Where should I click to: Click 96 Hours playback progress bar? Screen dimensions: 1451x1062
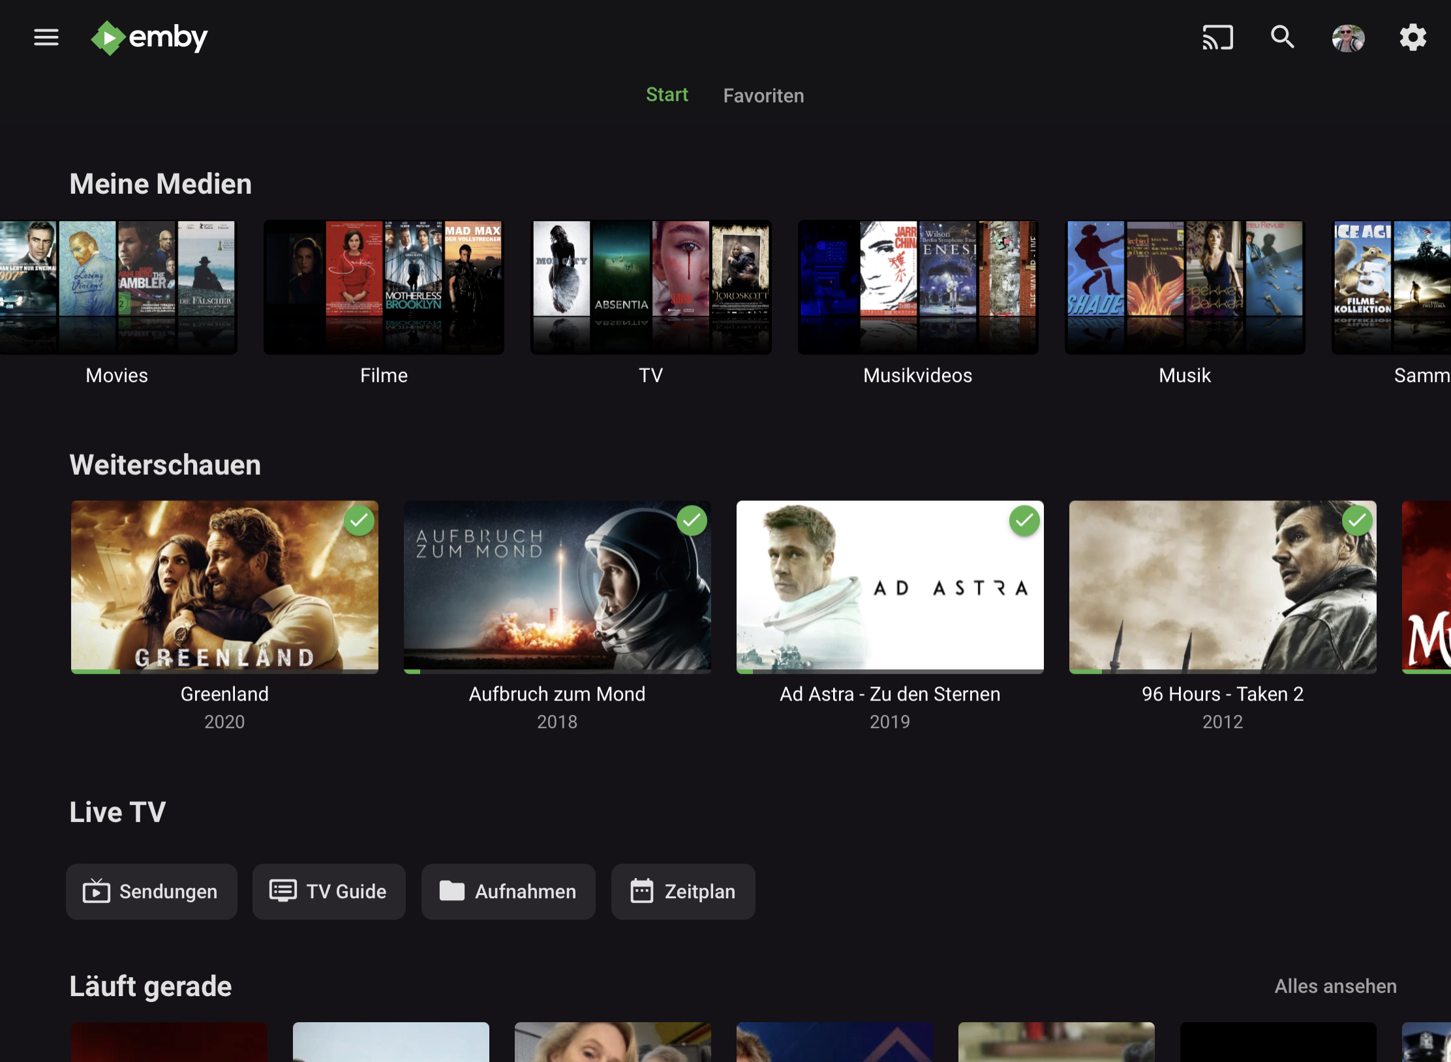tap(1223, 671)
